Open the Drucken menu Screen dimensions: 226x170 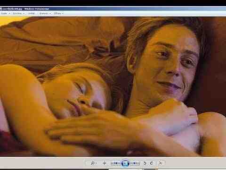[x=17, y=14]
